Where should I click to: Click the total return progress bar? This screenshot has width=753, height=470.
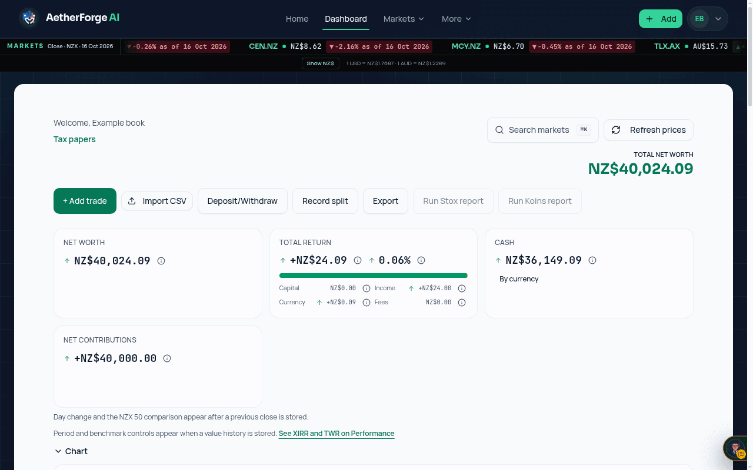tap(373, 276)
